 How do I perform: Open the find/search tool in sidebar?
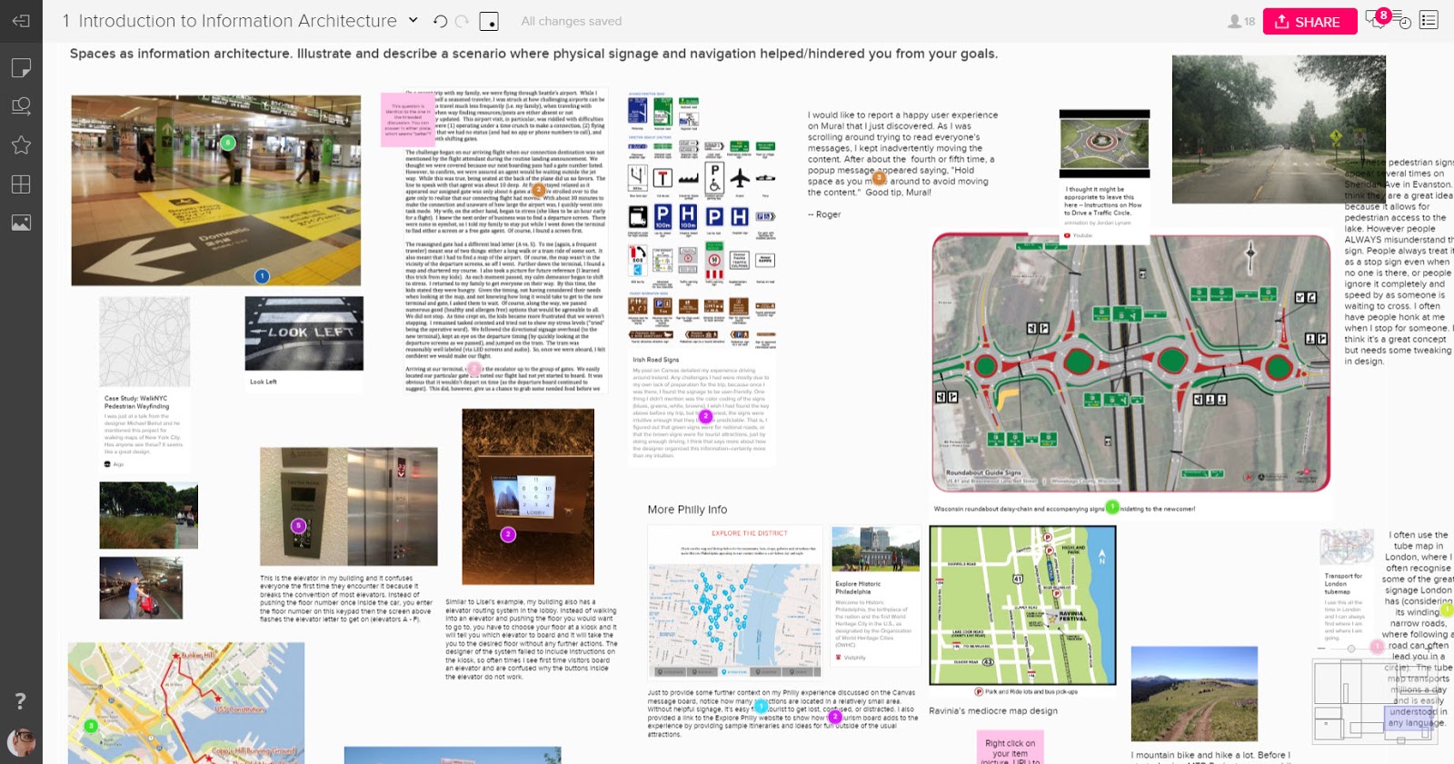[21, 106]
